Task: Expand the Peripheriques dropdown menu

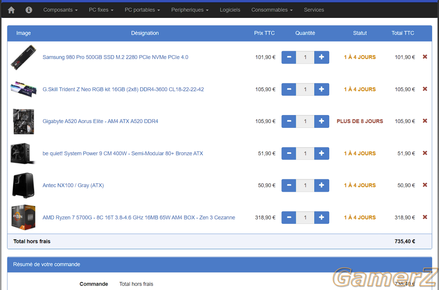Action: pos(190,10)
